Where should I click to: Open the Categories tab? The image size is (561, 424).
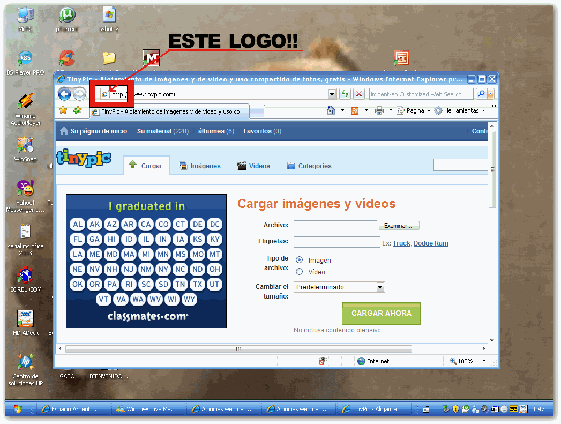[309, 166]
